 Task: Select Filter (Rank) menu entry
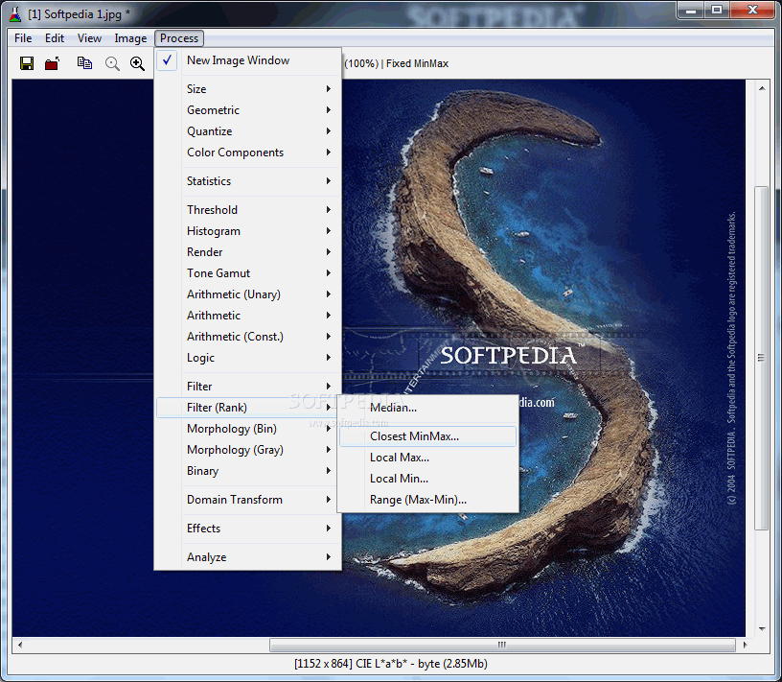pyautogui.click(x=248, y=408)
